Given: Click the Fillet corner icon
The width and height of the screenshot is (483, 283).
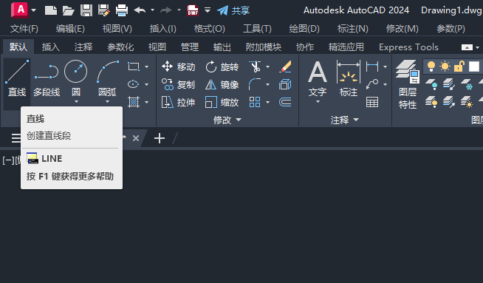Looking at the screenshot, I should [x=255, y=84].
